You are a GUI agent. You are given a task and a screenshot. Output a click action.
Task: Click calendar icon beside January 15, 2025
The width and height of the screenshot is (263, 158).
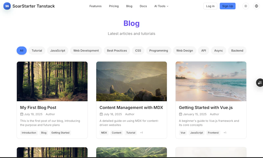[x=180, y=114]
